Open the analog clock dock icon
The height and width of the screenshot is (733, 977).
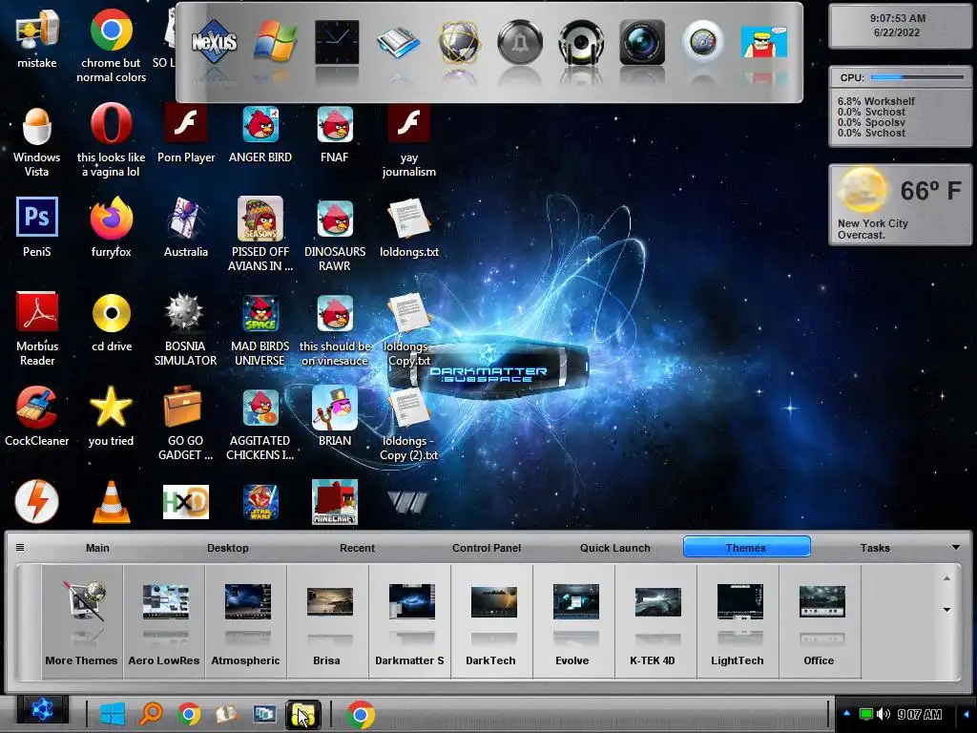pyautogui.click(x=337, y=42)
